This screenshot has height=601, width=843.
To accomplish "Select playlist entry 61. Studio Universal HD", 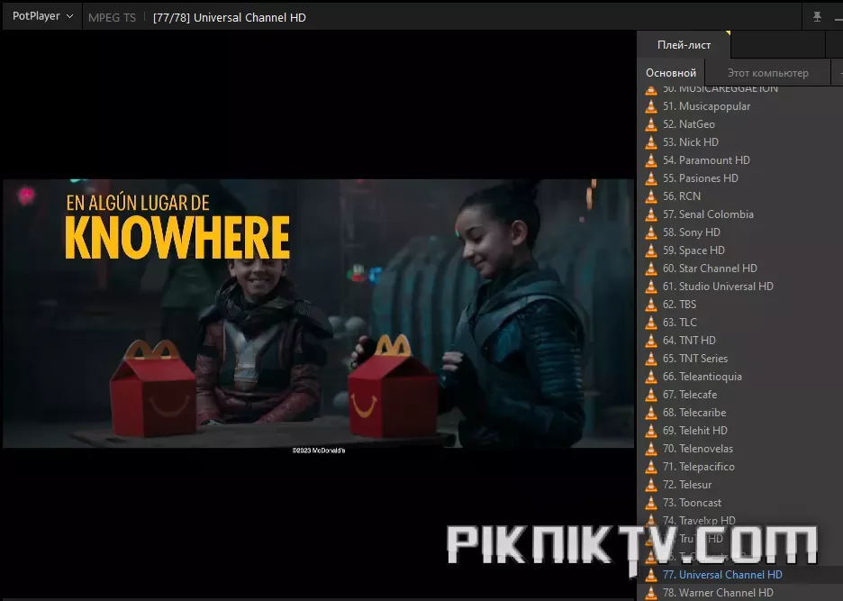I will pyautogui.click(x=739, y=287).
